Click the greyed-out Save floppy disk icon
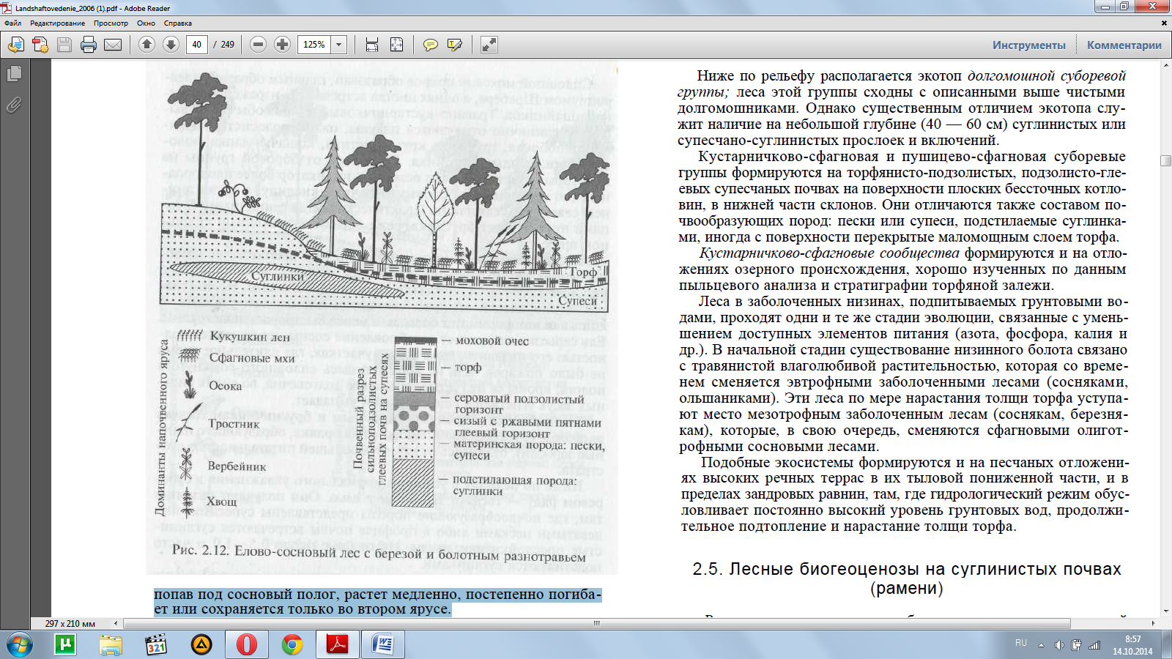The height and width of the screenshot is (659, 1172). pyautogui.click(x=64, y=45)
